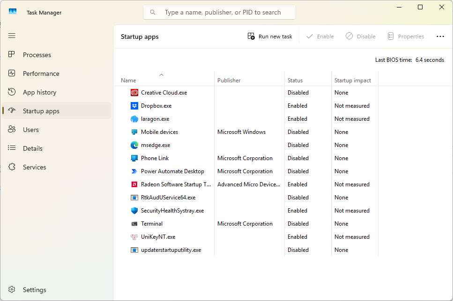
Task: Select Terminal row name
Action: click(152, 224)
